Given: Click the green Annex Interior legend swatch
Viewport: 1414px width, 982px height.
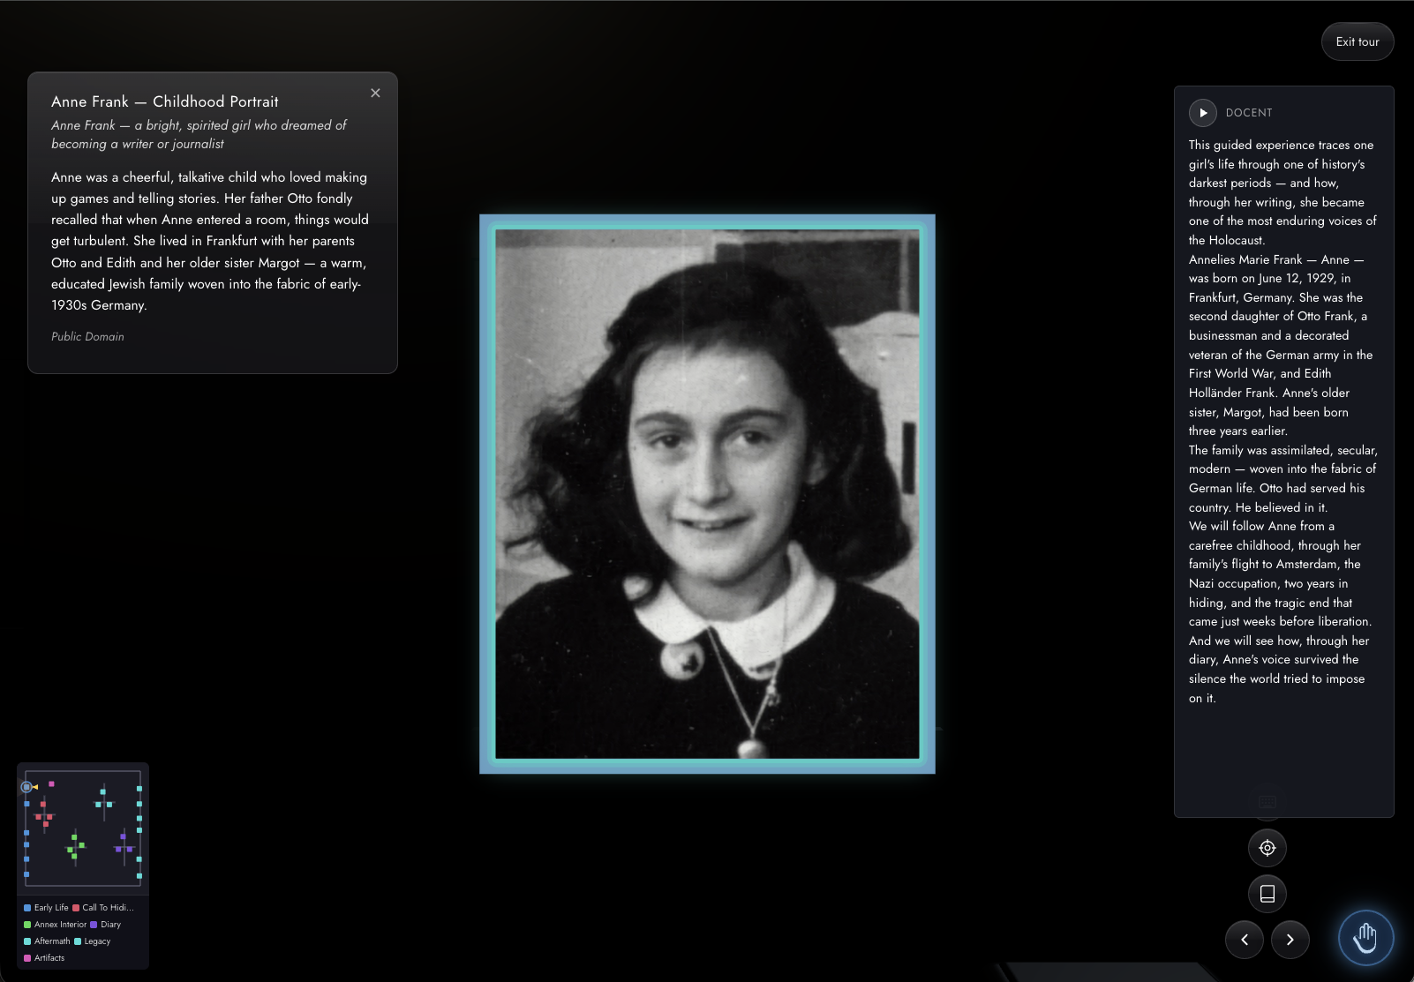Looking at the screenshot, I should [27, 925].
